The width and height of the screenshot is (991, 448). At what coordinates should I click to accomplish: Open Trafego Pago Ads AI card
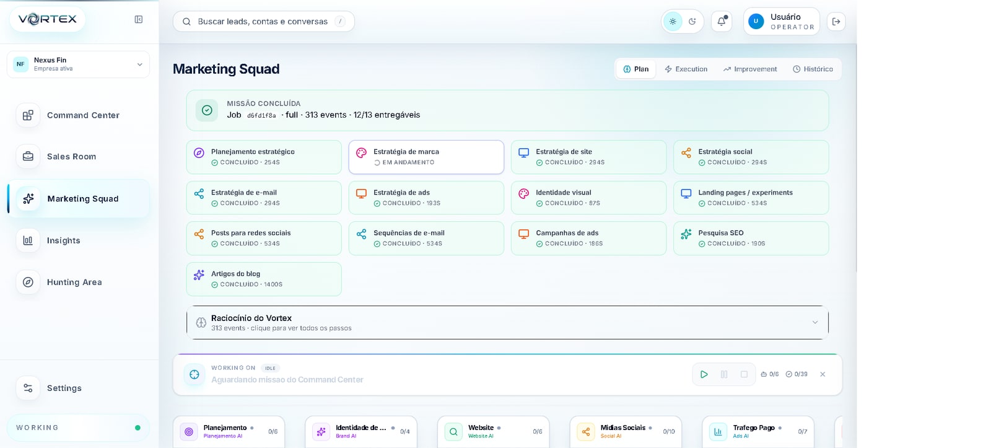point(758,432)
